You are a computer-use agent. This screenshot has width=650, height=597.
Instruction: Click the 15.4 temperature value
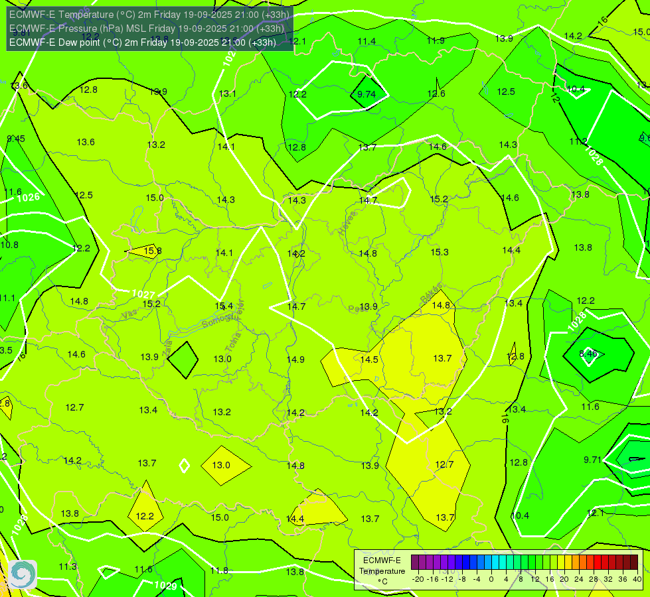click(224, 306)
